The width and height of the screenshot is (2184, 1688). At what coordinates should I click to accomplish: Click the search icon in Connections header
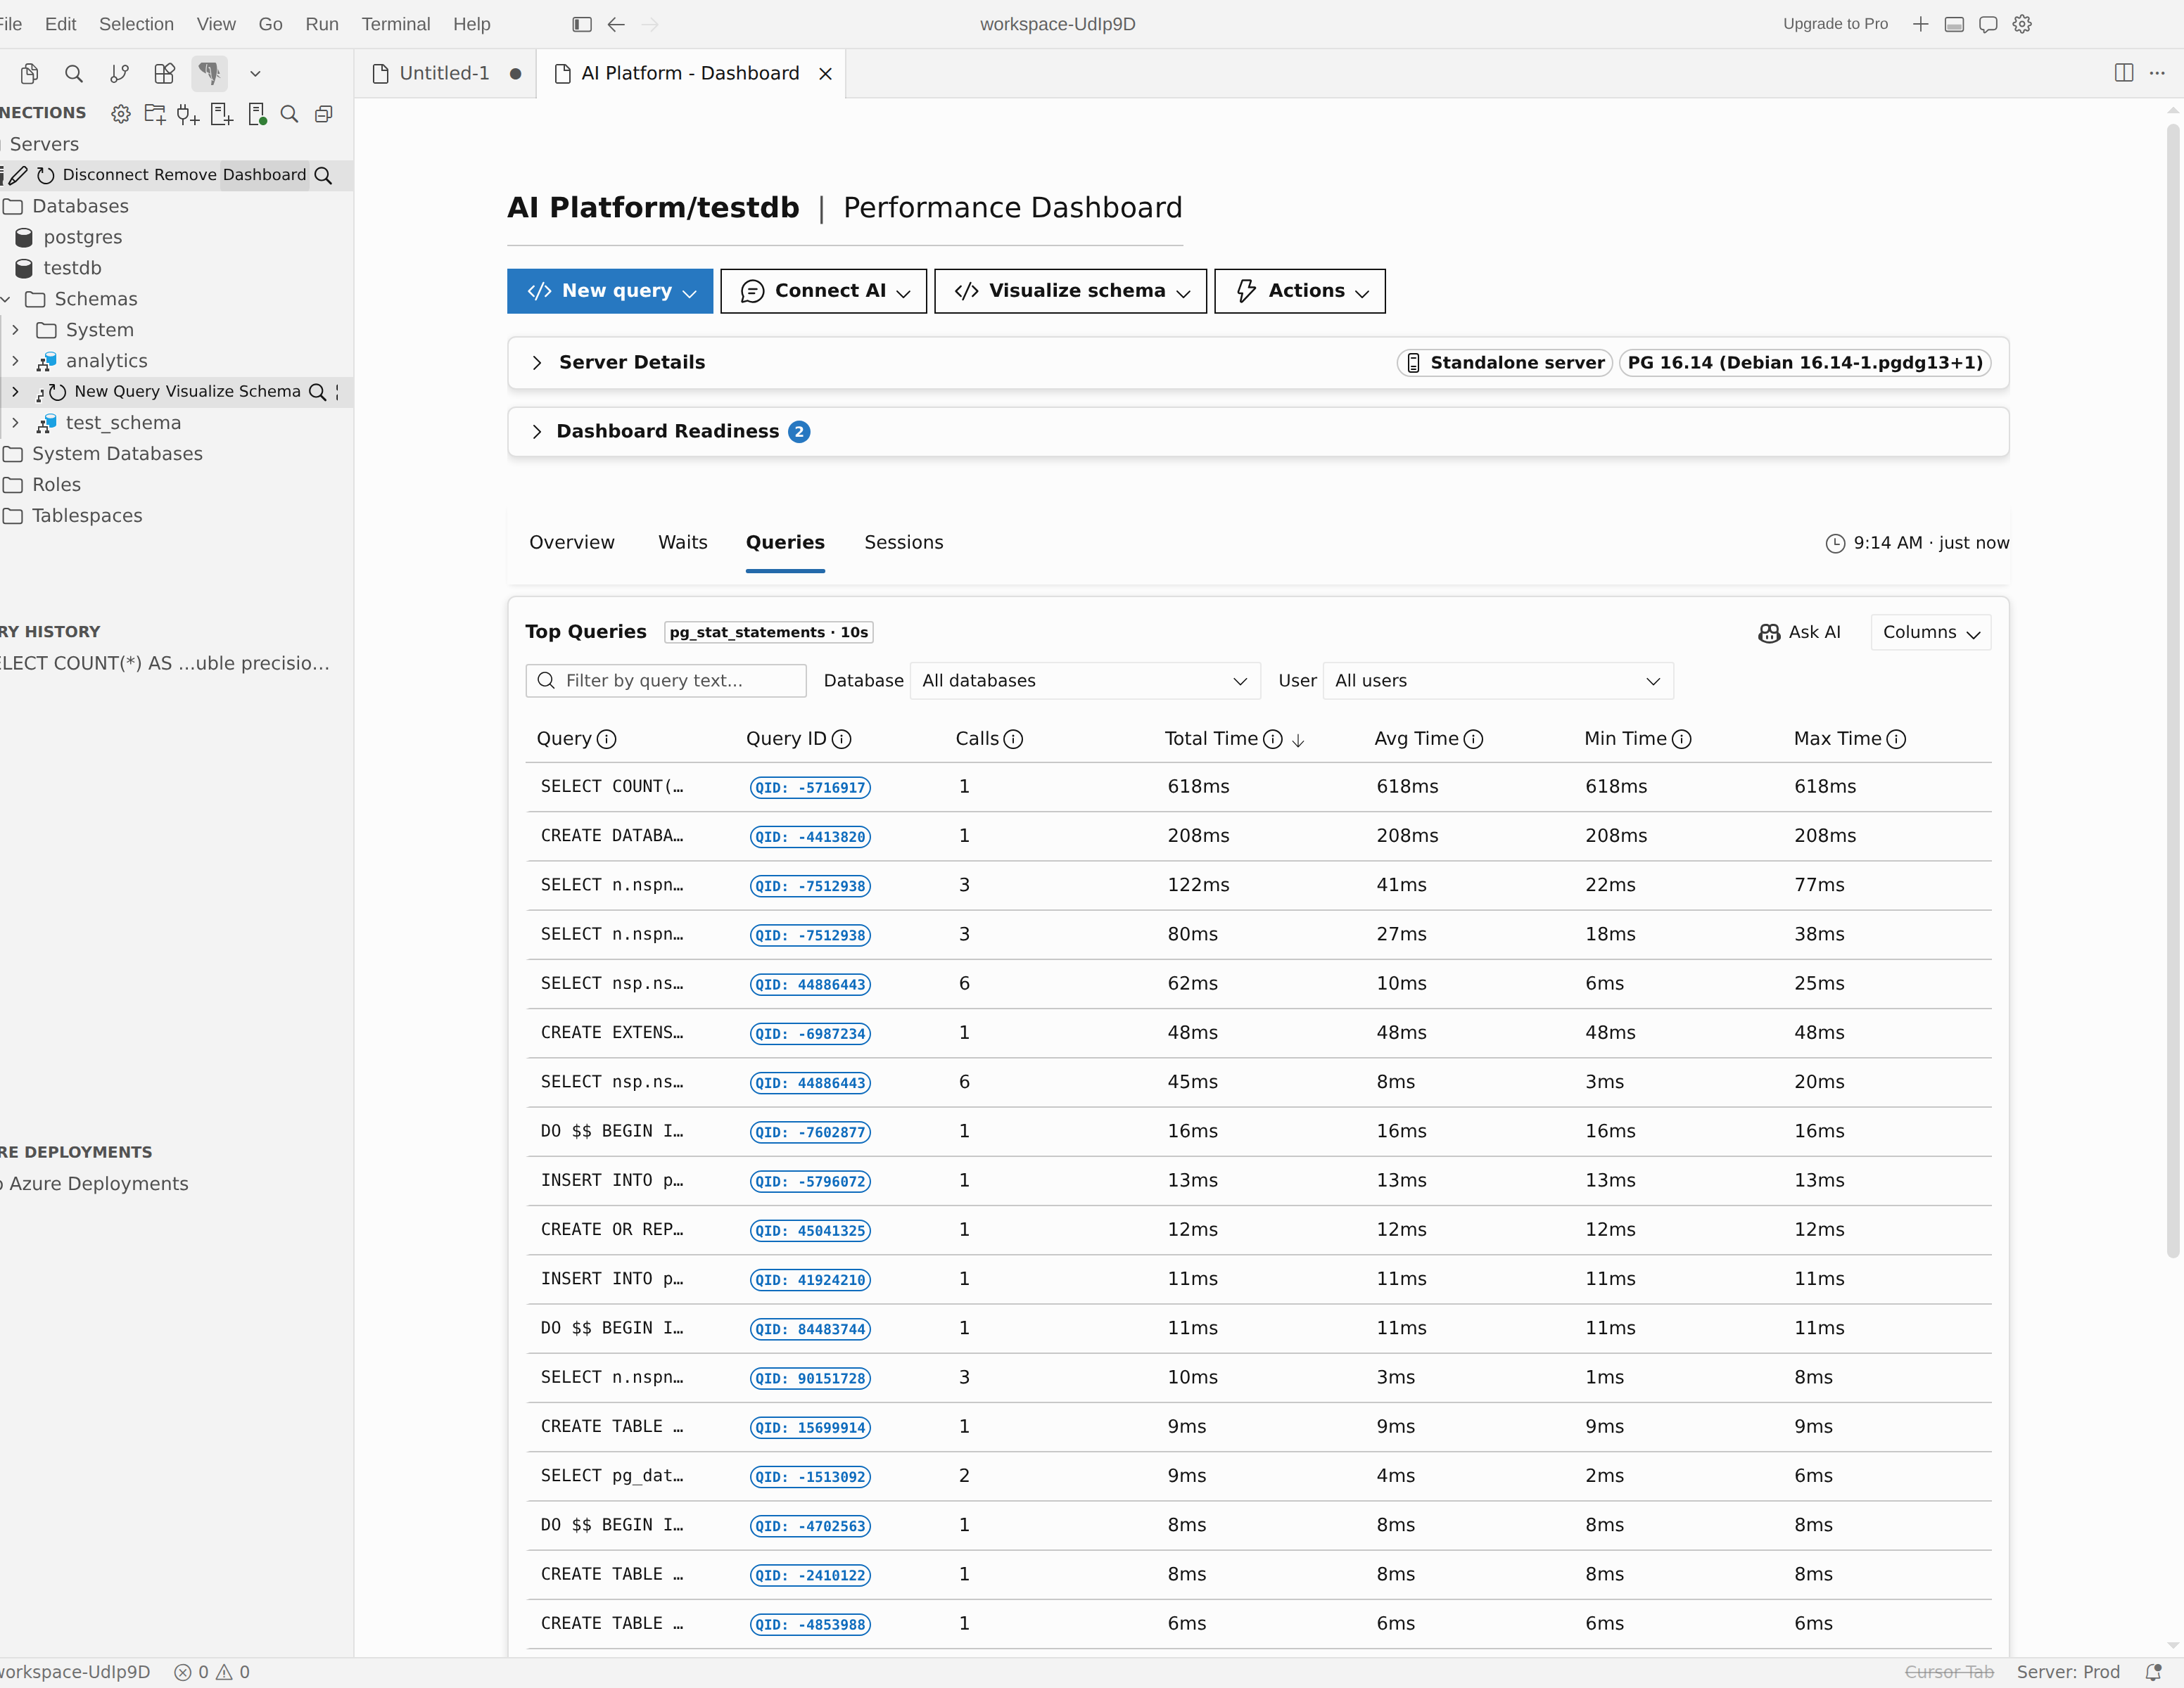pos(290,114)
